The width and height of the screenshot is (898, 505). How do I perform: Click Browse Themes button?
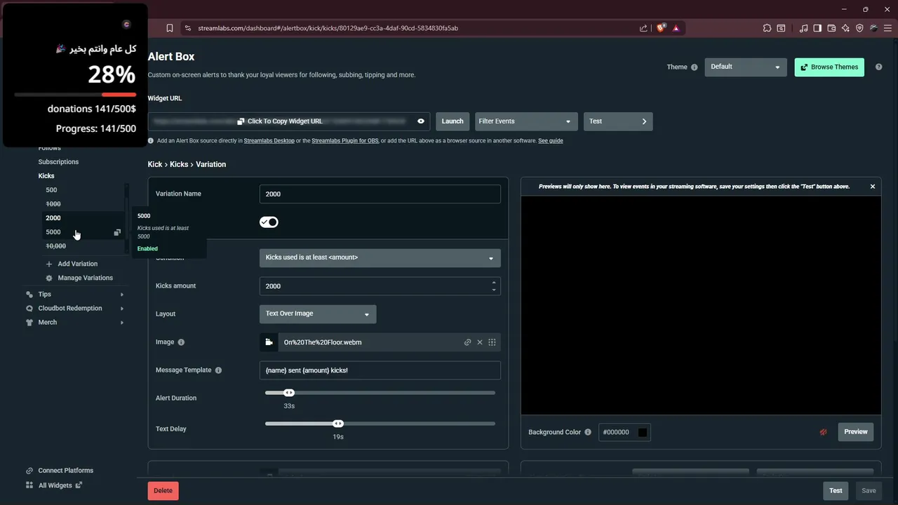click(829, 67)
